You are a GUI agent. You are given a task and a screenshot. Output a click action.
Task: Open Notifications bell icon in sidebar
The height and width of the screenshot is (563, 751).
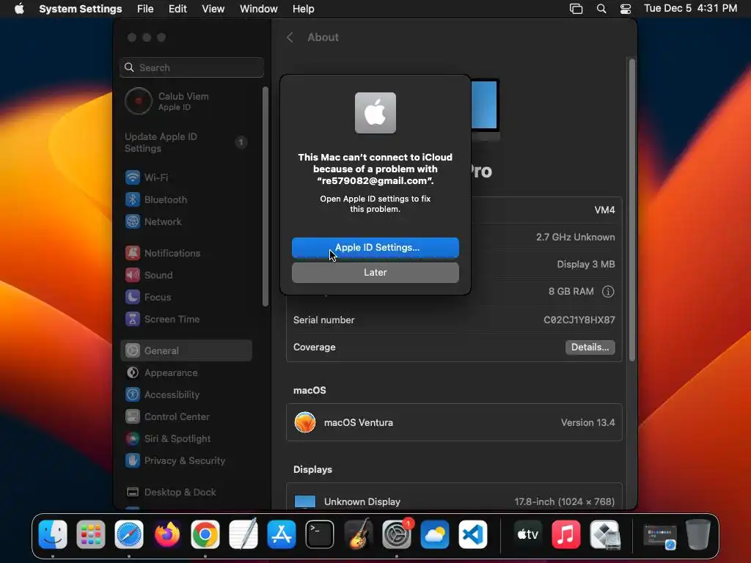[133, 253]
